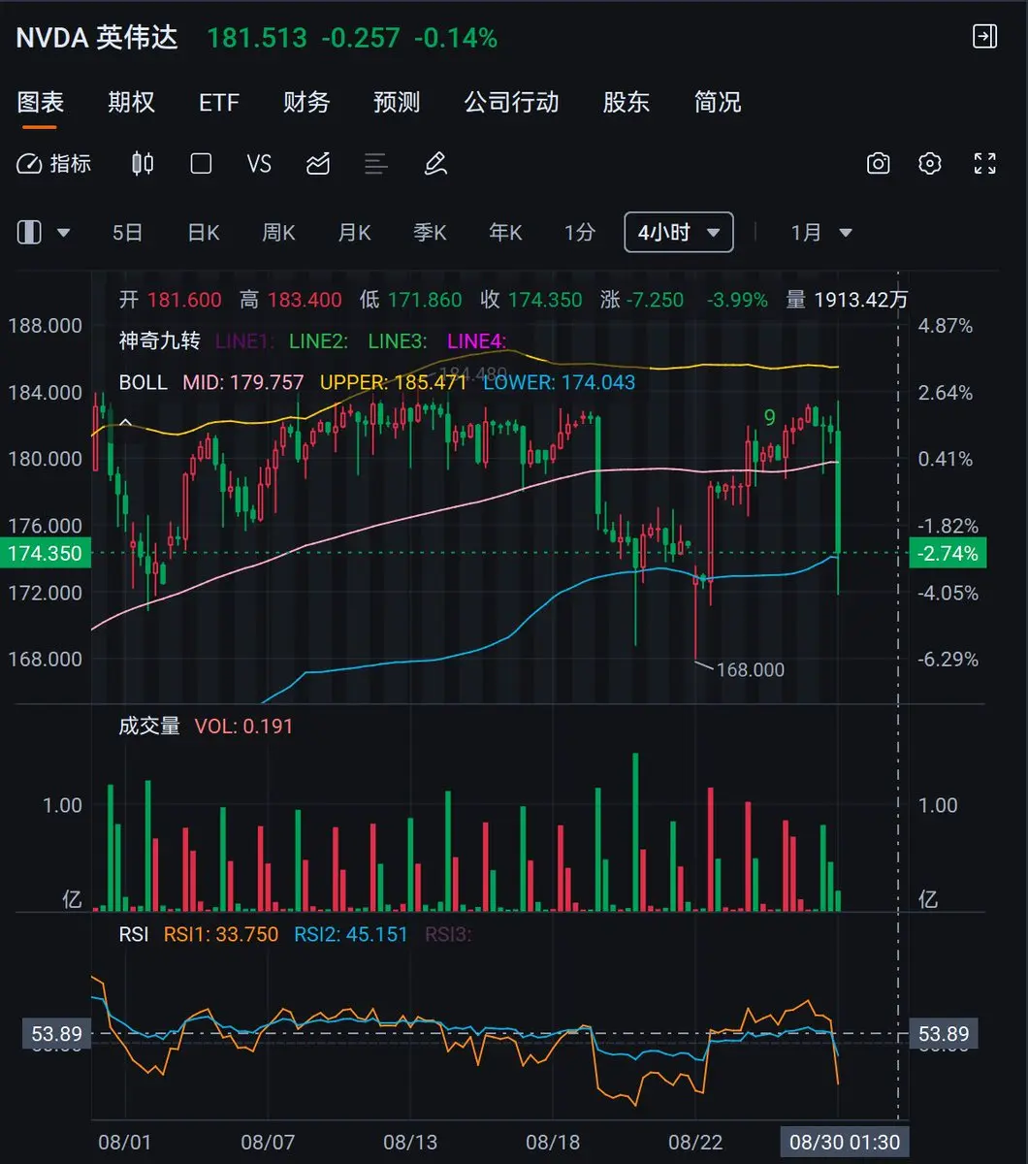Click the -2.74% marker on right axis
The height and width of the screenshot is (1164, 1028).
pyautogui.click(x=948, y=553)
